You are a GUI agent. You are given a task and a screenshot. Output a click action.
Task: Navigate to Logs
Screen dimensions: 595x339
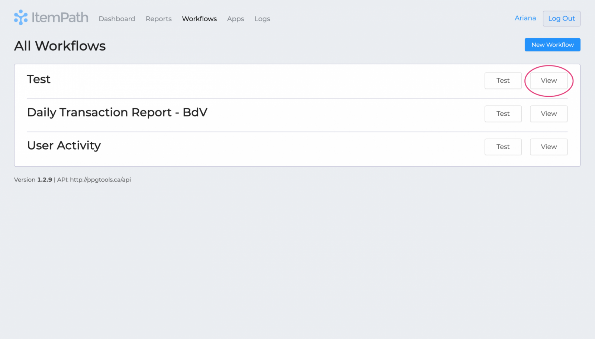click(262, 19)
